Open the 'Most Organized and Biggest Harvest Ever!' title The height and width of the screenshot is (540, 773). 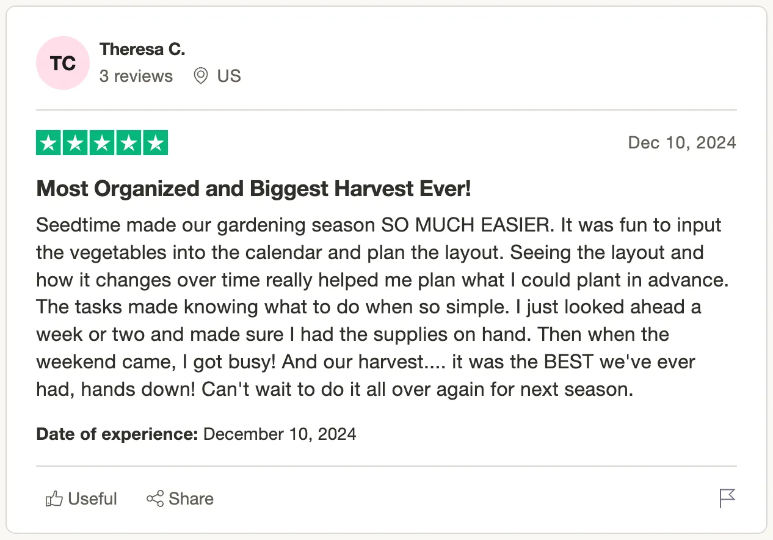(254, 189)
